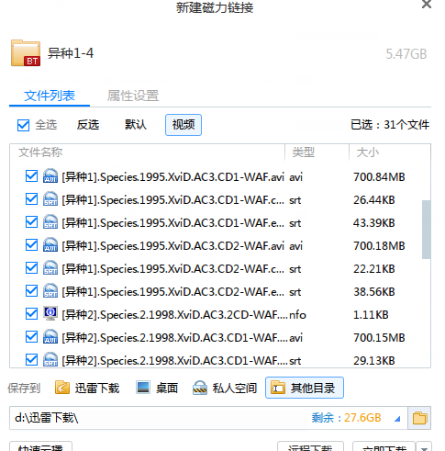Click the 远程下载 button
445x451 pixels.
point(310,446)
